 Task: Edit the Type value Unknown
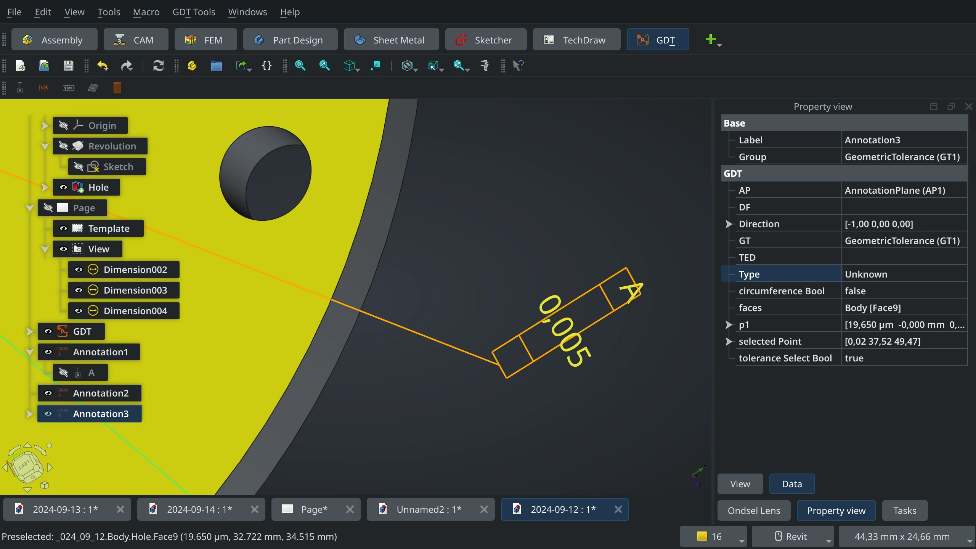(x=904, y=274)
